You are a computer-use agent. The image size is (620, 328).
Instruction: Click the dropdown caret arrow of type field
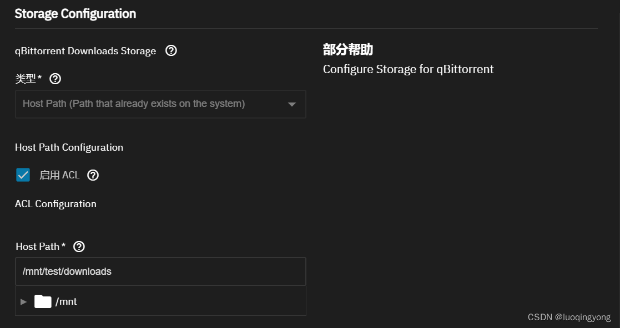click(x=292, y=104)
